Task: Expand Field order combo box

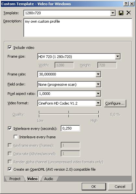Action: tap(98, 85)
